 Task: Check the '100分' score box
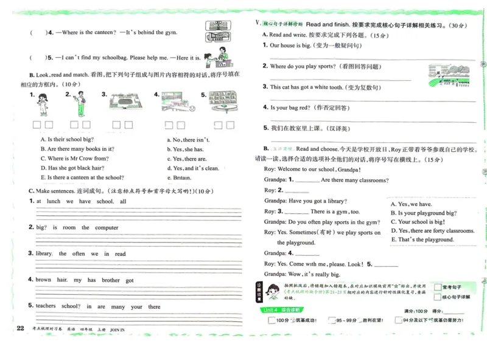tap(272, 320)
